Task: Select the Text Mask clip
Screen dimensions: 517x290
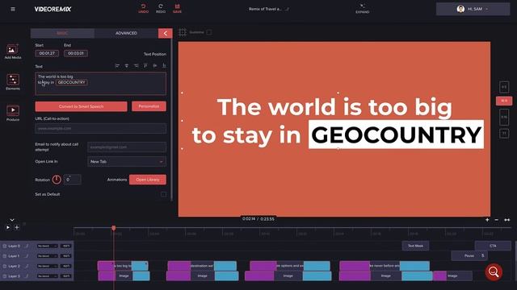Action: tap(415, 246)
